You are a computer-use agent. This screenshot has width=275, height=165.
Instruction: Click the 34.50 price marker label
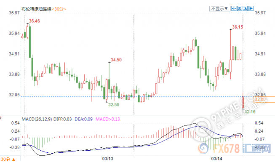click(116, 60)
